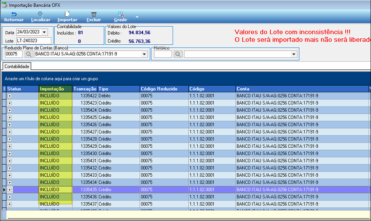Screen dimensions: 371x221
Task: Sort by the Status column header
Action: 23,89
